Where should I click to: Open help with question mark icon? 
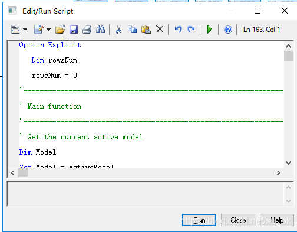[228, 30]
